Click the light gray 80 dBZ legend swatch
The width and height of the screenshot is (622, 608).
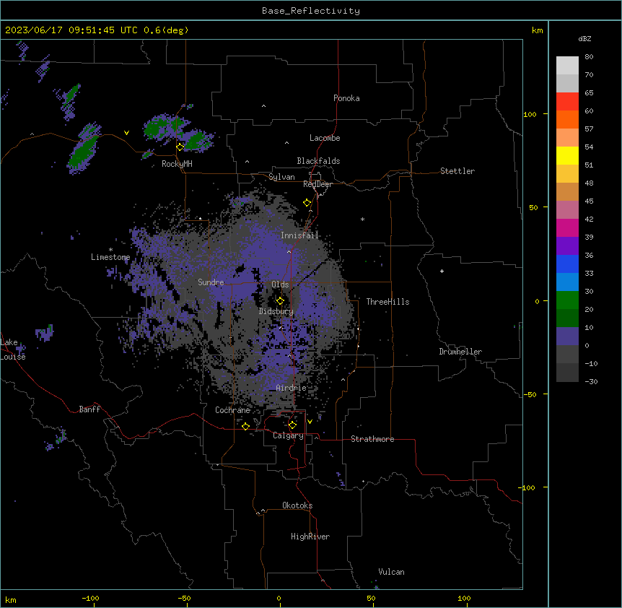tap(567, 65)
